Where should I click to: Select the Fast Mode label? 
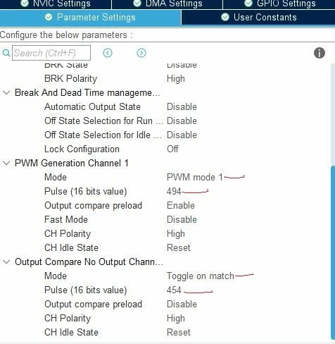click(x=66, y=219)
